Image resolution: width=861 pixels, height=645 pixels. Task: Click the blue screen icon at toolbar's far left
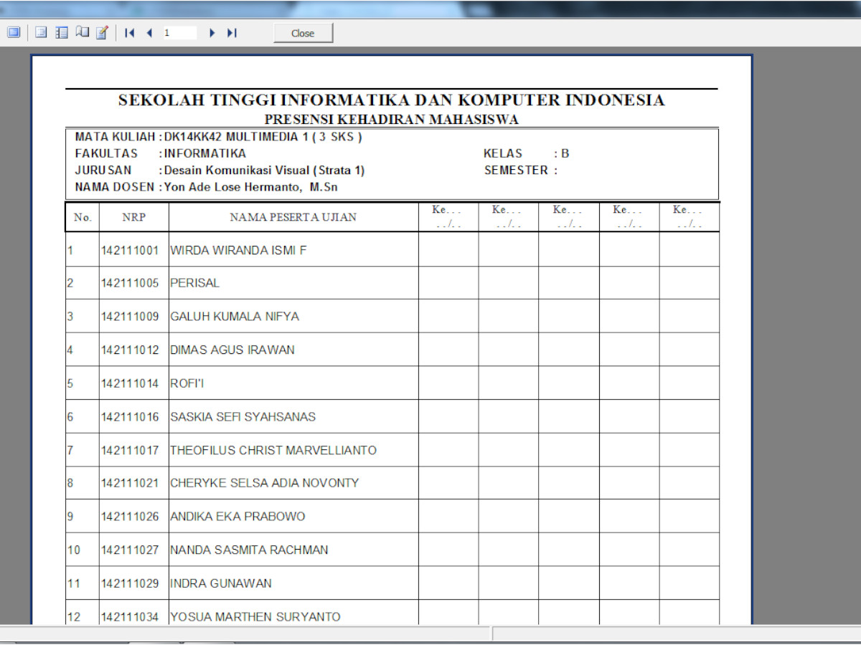coord(14,32)
